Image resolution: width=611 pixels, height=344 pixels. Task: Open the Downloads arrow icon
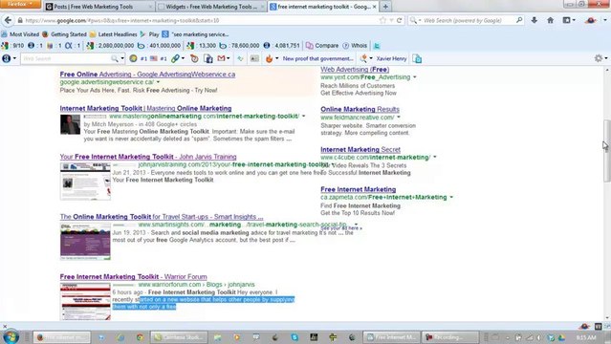pos(535,20)
